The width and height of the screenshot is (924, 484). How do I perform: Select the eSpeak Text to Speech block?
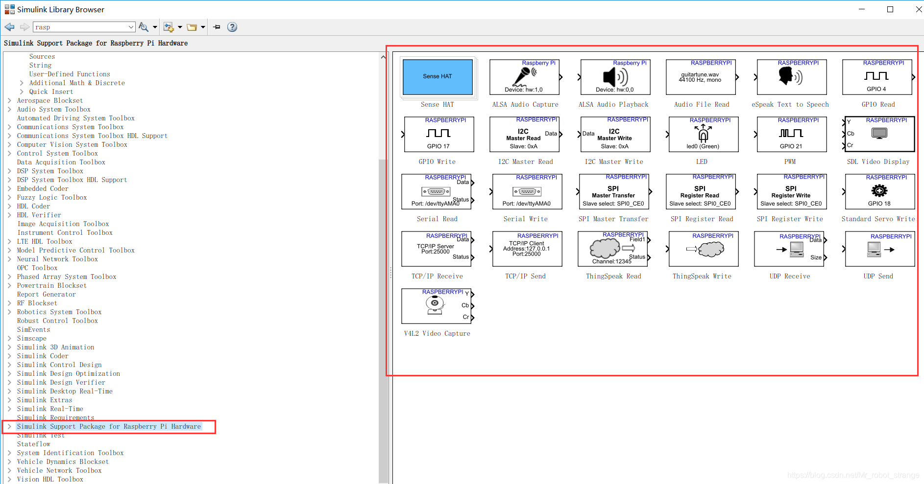click(x=791, y=77)
